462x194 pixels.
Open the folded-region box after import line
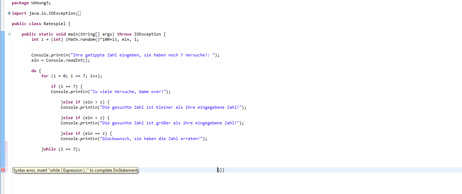pos(79,13)
